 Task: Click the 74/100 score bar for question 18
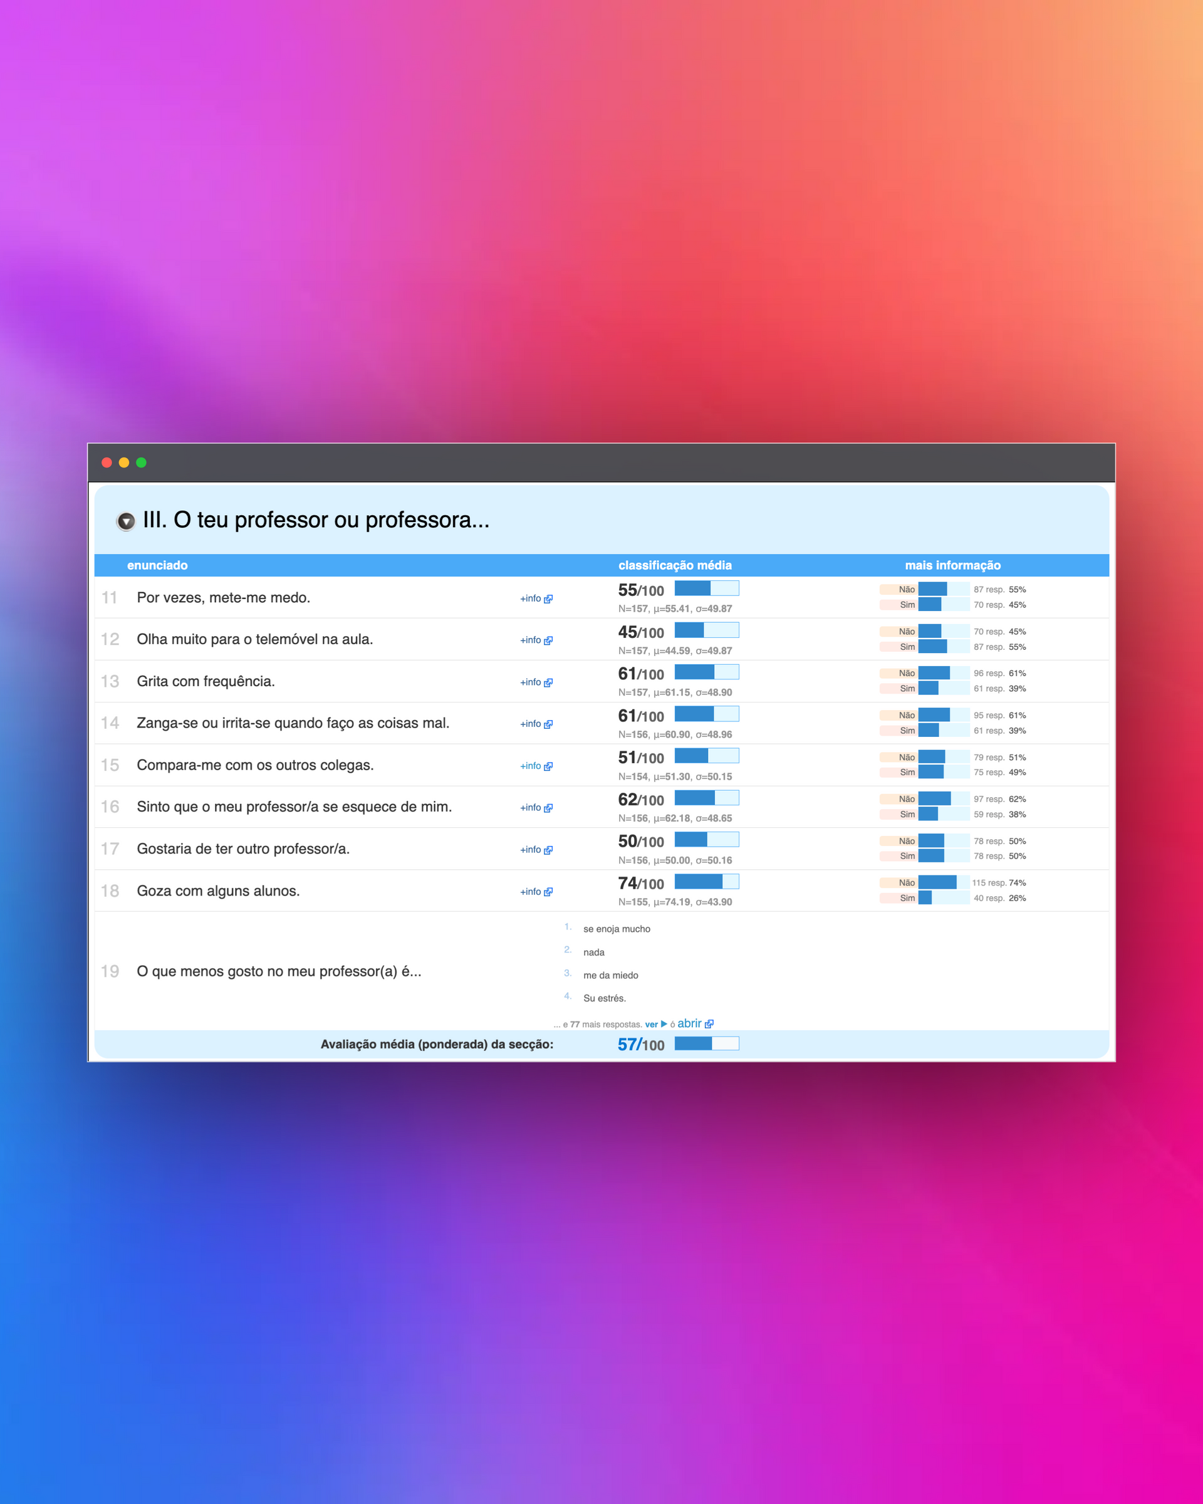click(706, 882)
